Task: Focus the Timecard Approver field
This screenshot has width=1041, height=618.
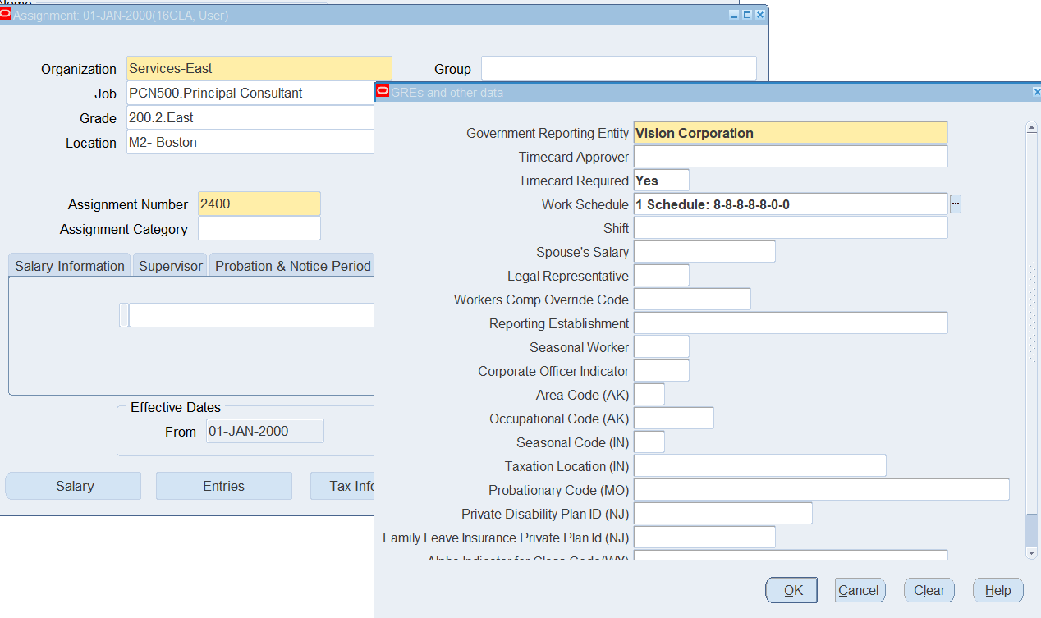Action: coord(790,157)
